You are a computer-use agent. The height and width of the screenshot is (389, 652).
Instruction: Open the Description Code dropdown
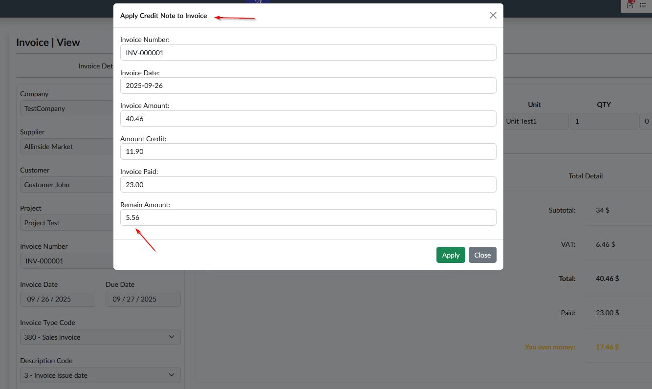coord(100,375)
